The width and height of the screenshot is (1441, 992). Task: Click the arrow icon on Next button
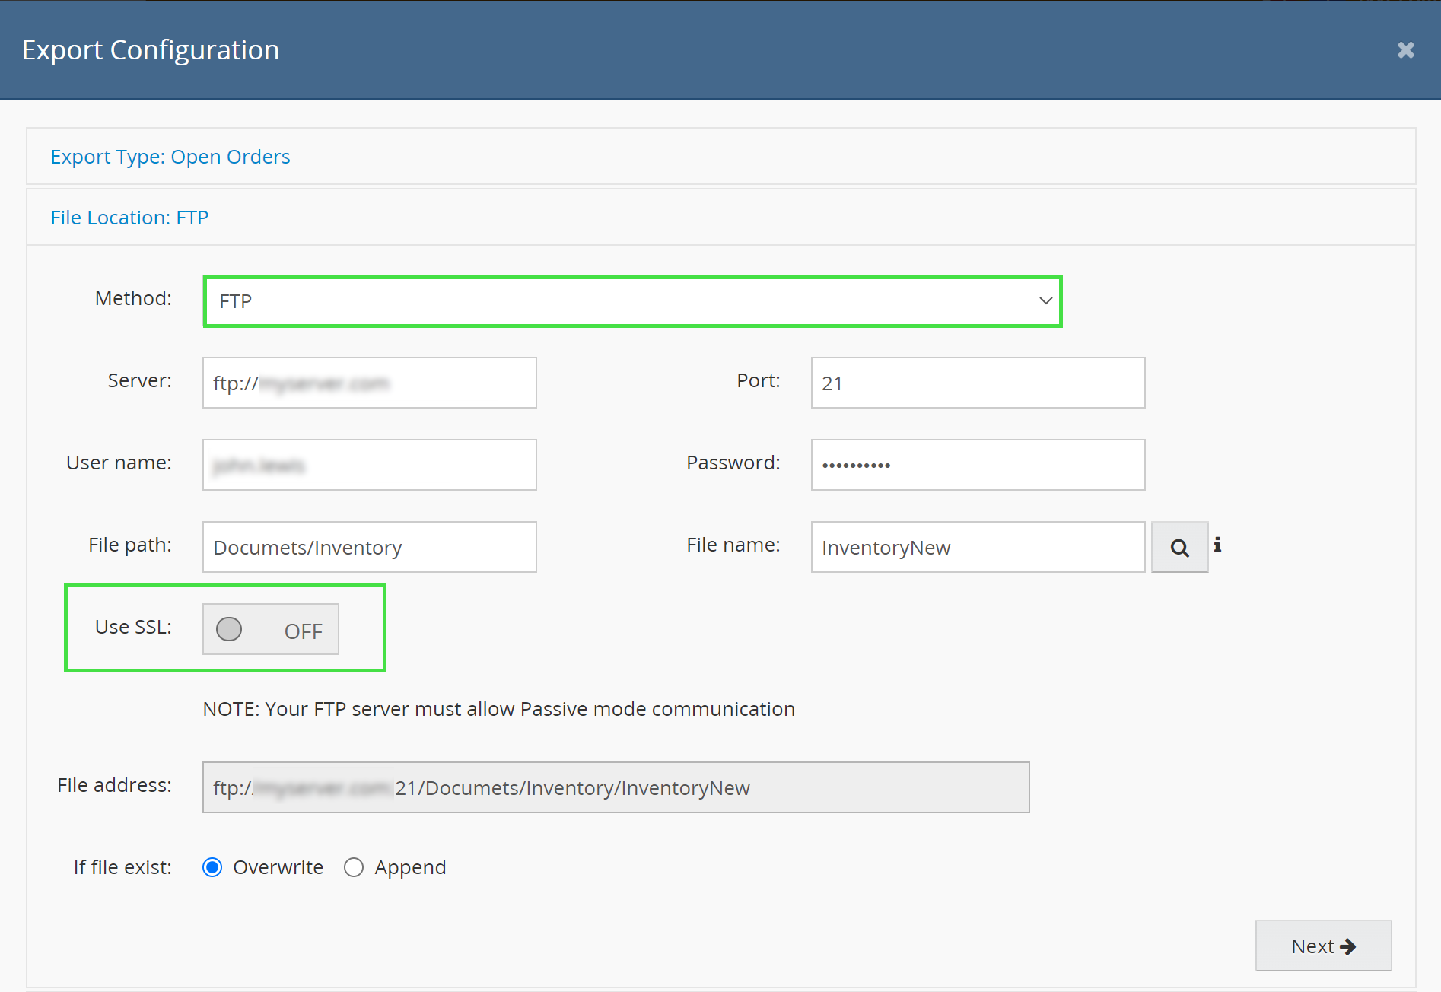[x=1347, y=946]
